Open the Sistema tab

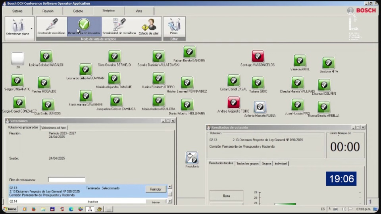tap(17, 11)
